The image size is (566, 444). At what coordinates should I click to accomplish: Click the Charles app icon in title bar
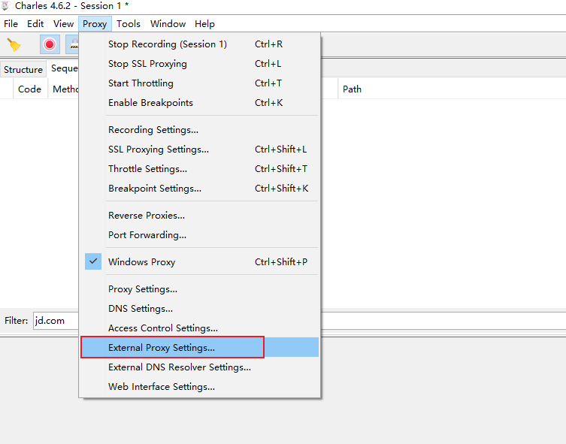tap(6, 6)
